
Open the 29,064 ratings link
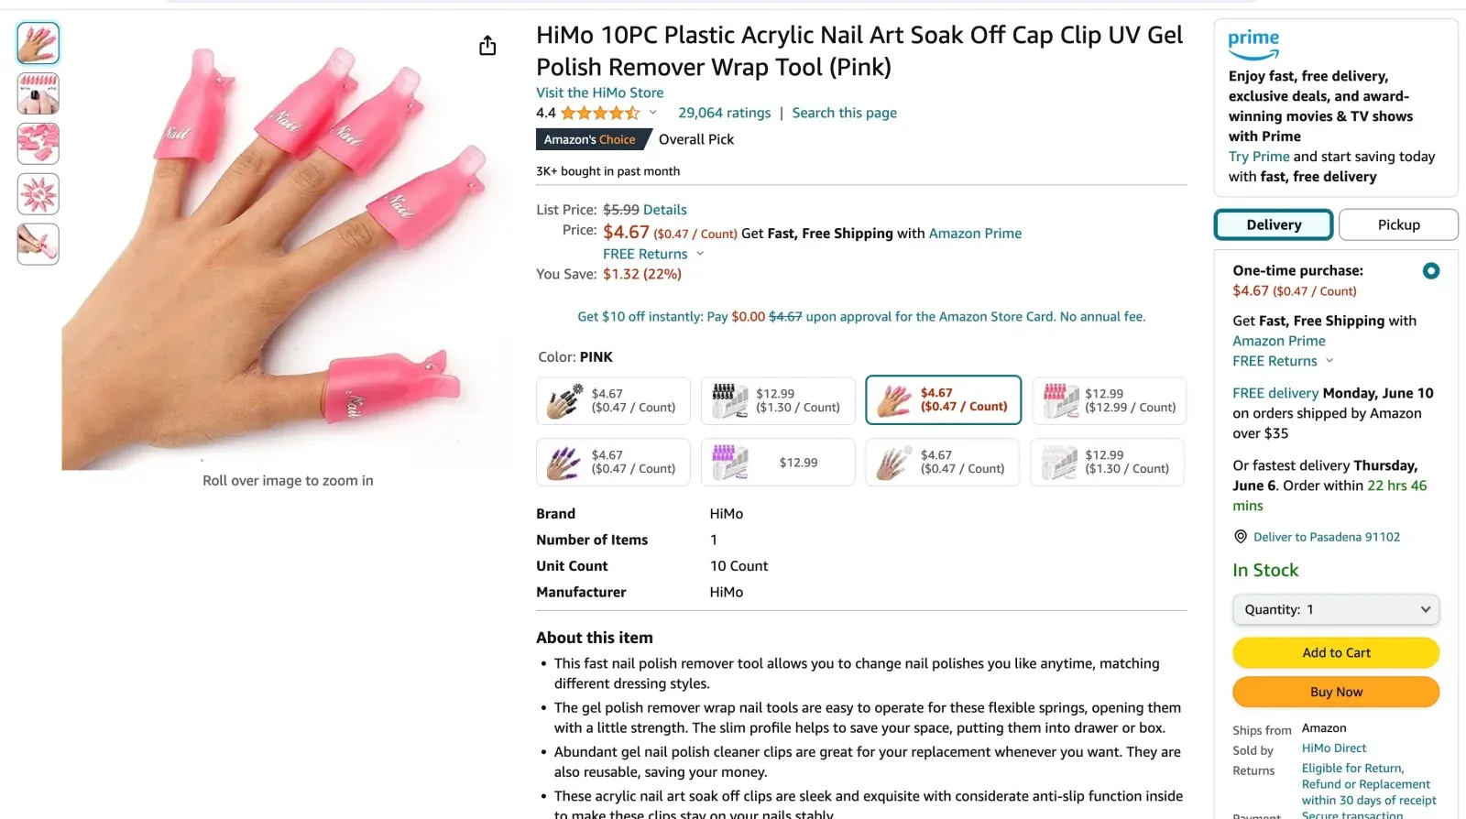pyautogui.click(x=724, y=113)
